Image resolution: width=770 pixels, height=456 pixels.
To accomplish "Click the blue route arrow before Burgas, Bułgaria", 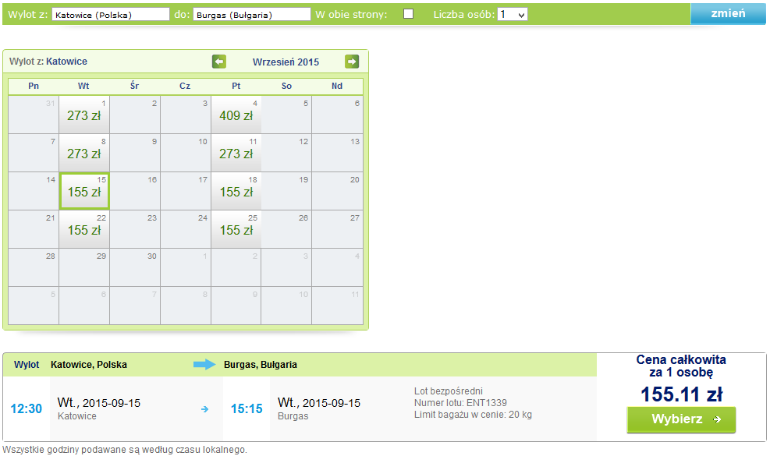I will coord(204,364).
